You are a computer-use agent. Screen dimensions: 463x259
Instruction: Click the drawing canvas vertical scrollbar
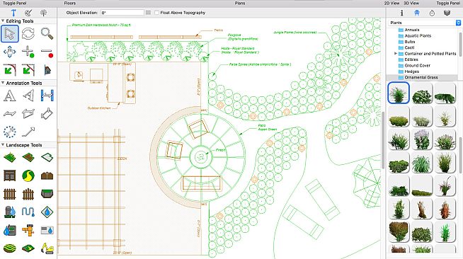(383, 140)
